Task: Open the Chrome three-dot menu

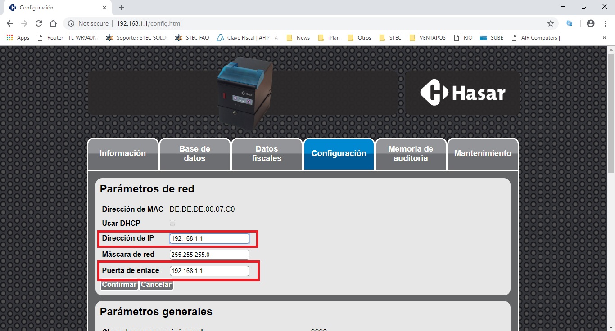Action: tap(606, 23)
